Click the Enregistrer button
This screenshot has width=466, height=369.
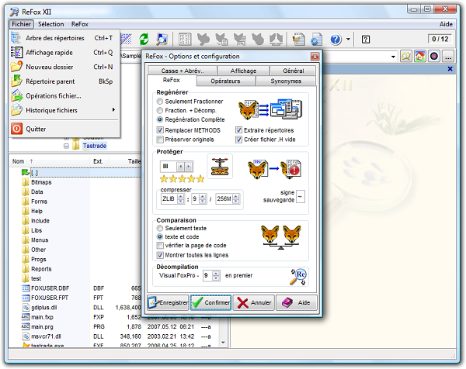(x=168, y=302)
